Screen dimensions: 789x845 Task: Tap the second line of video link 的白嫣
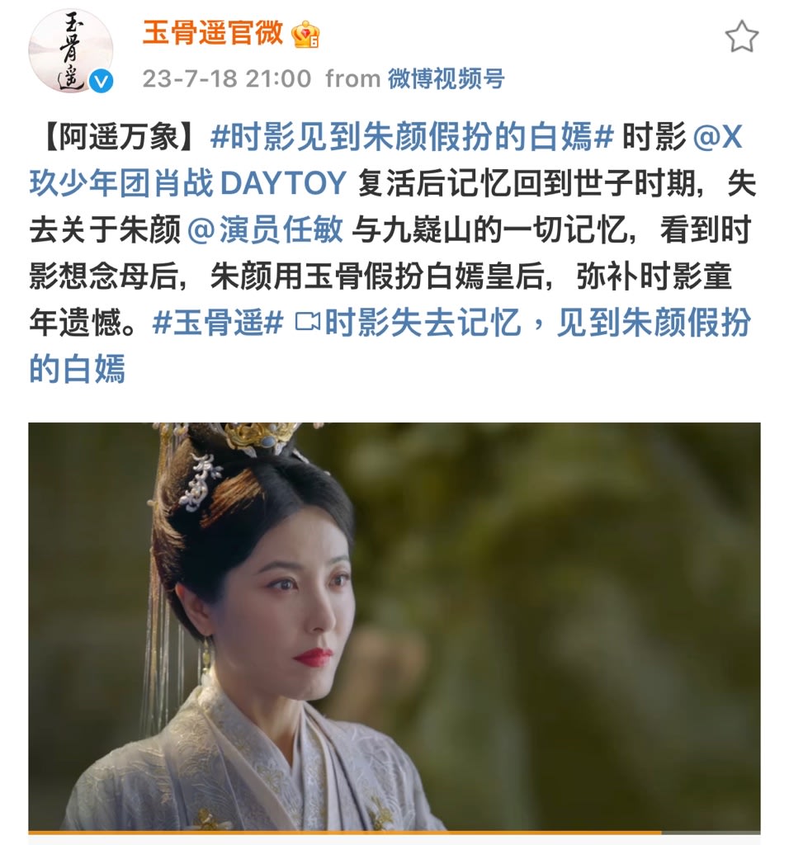click(x=77, y=369)
